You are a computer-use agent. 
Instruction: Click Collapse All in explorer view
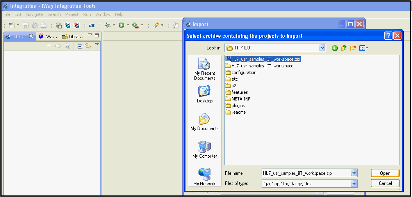coord(79,46)
